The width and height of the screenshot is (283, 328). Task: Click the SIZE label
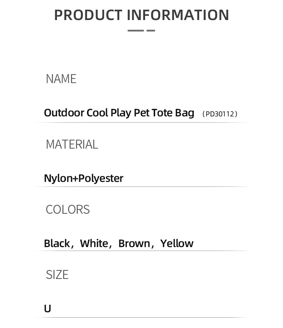(x=57, y=275)
